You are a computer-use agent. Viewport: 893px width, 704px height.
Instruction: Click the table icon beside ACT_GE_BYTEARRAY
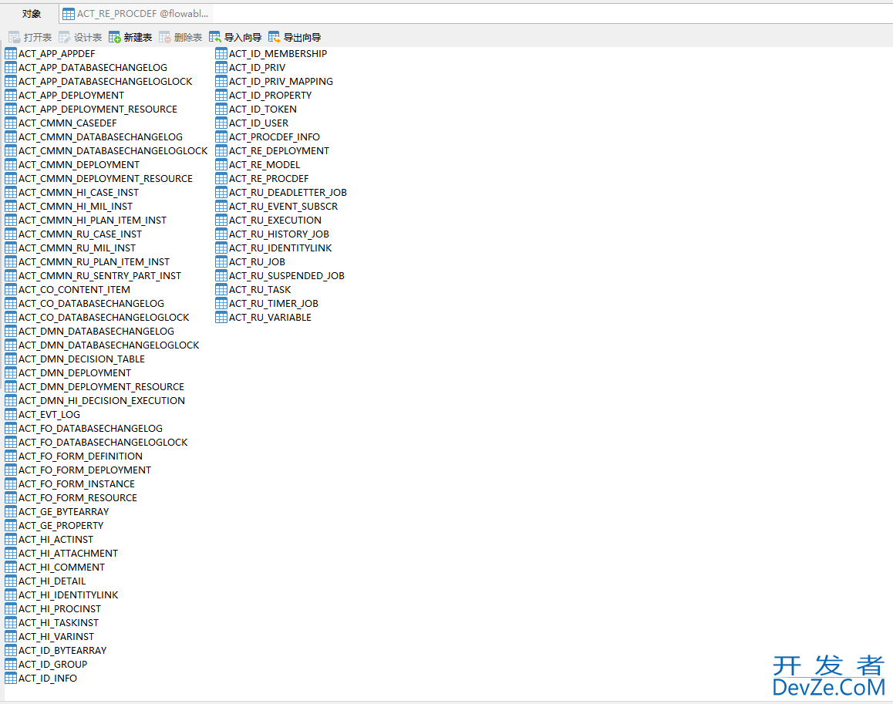point(11,511)
